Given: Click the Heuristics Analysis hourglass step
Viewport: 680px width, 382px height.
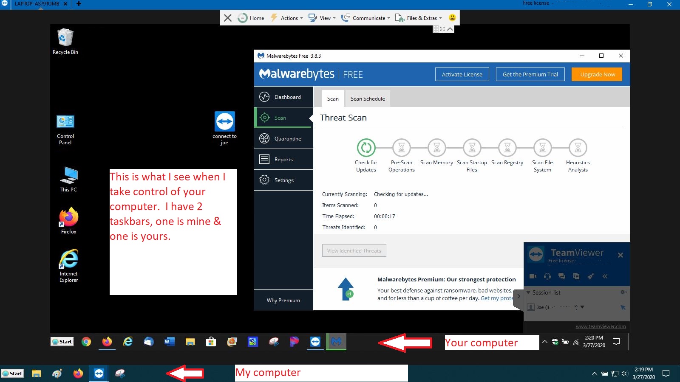Looking at the screenshot, I should pyautogui.click(x=578, y=148).
